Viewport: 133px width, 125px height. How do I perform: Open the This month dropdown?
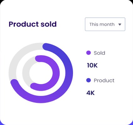pyautogui.click(x=105, y=24)
